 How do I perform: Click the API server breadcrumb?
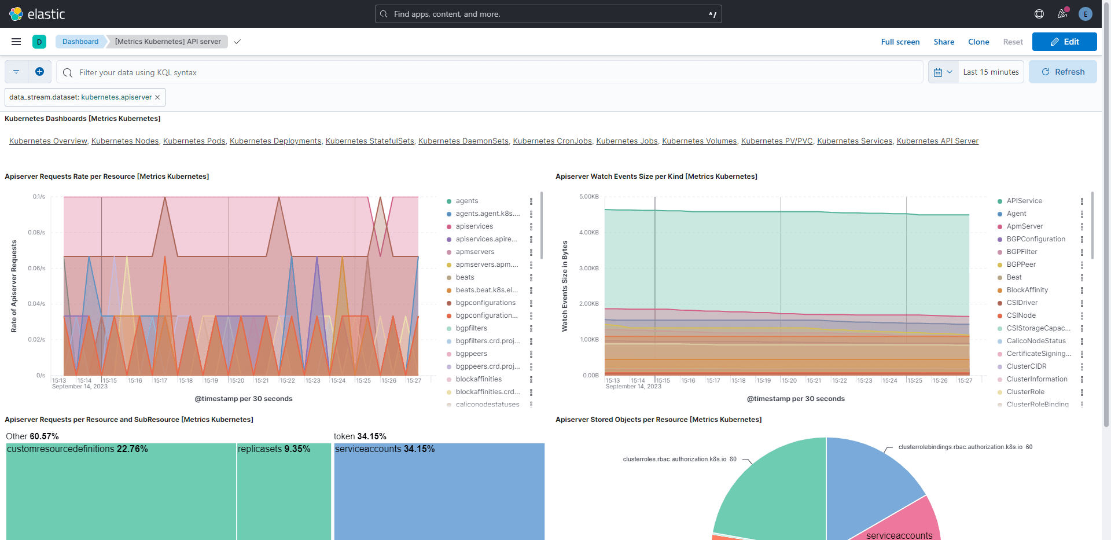point(168,42)
